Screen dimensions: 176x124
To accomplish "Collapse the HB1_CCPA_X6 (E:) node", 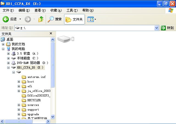I will (x=8, y=67).
